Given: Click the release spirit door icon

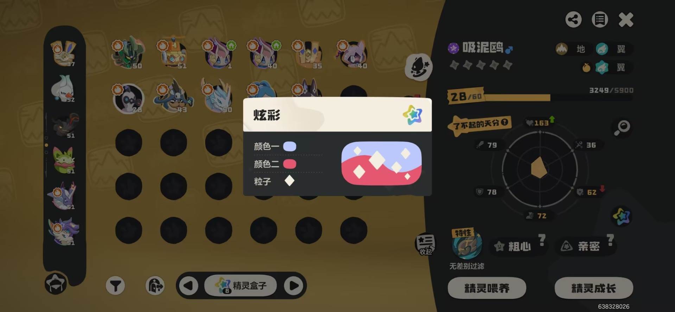Looking at the screenshot, I should coord(155,286).
